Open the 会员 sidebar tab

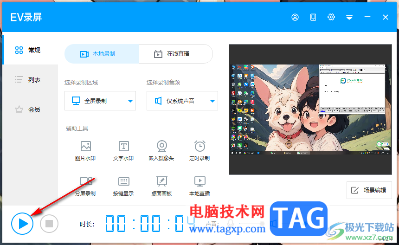point(31,110)
